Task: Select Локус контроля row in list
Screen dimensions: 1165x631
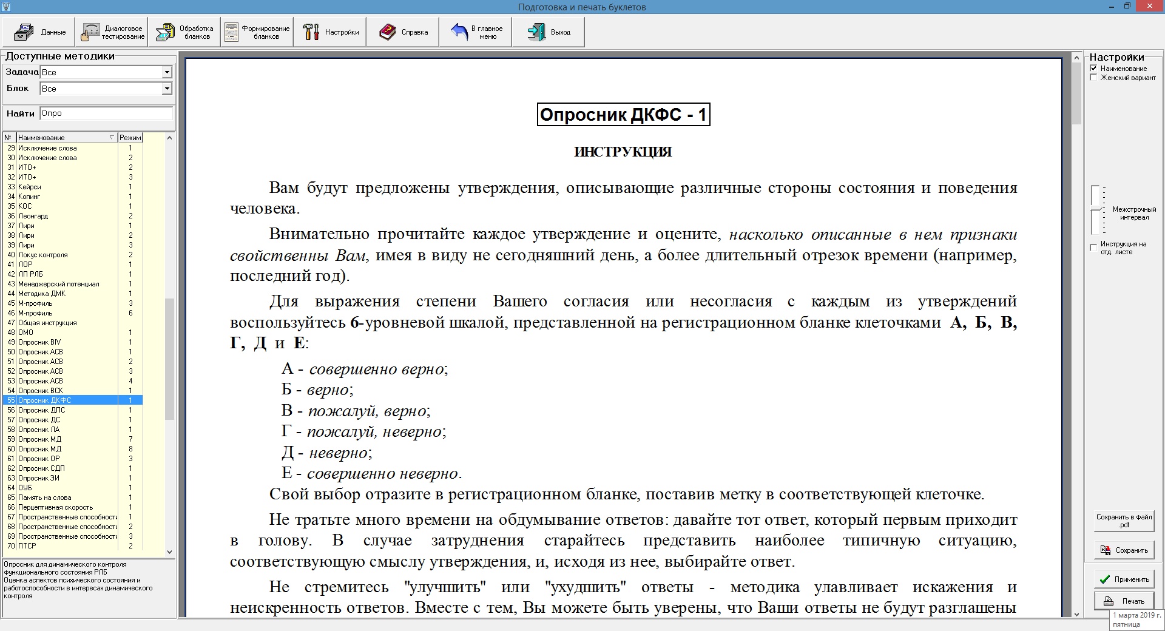Action: [42, 255]
